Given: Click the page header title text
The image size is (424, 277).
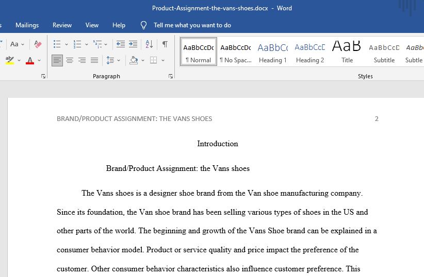Looking at the screenshot, I should click(x=135, y=119).
